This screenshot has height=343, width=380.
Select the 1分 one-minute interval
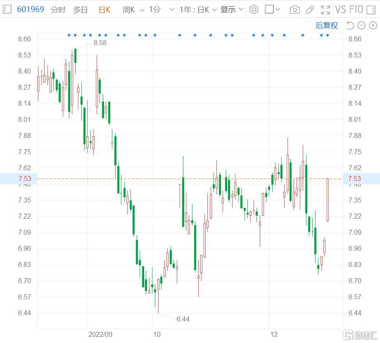155,10
